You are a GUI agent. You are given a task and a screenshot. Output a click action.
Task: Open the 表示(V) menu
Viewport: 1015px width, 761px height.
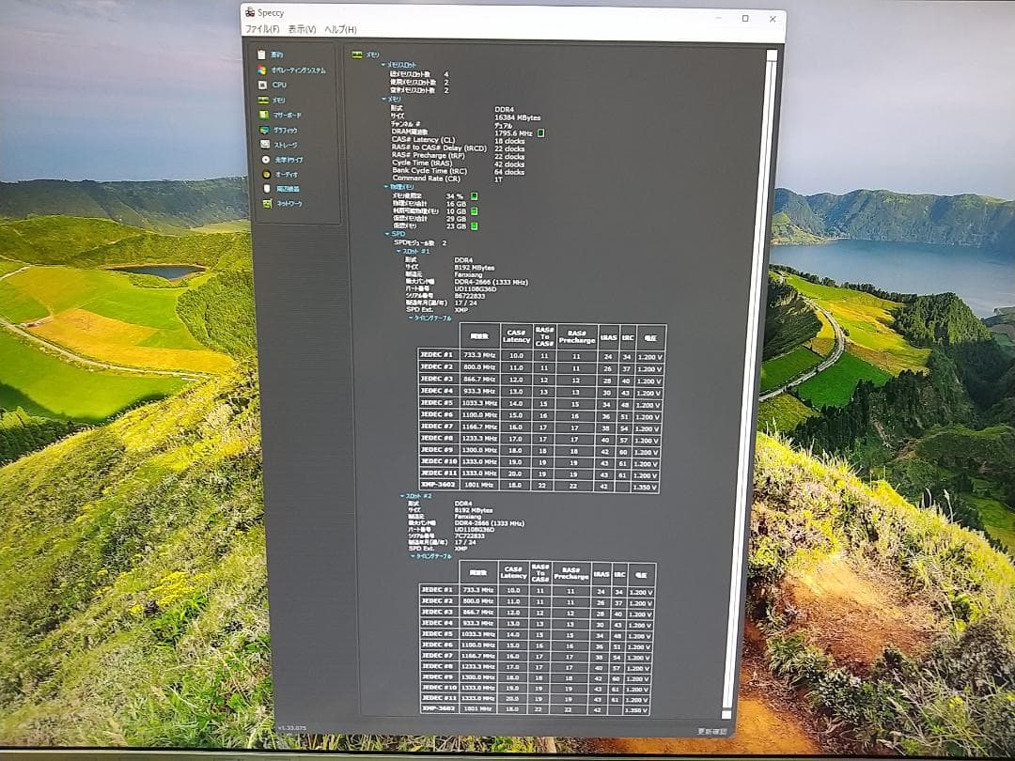pos(302,30)
